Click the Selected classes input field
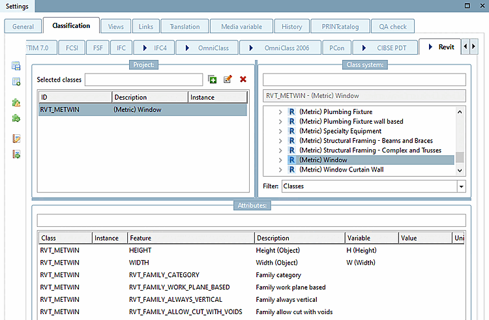 [143, 80]
